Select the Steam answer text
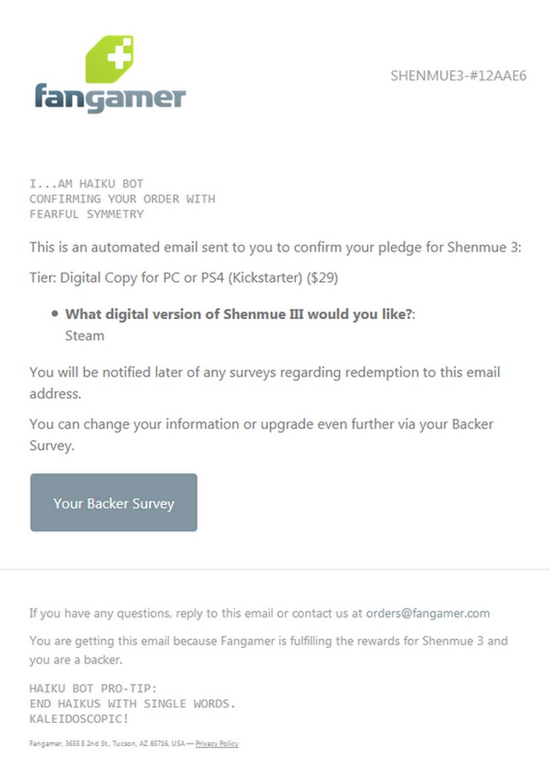This screenshot has width=550, height=771. [x=85, y=336]
